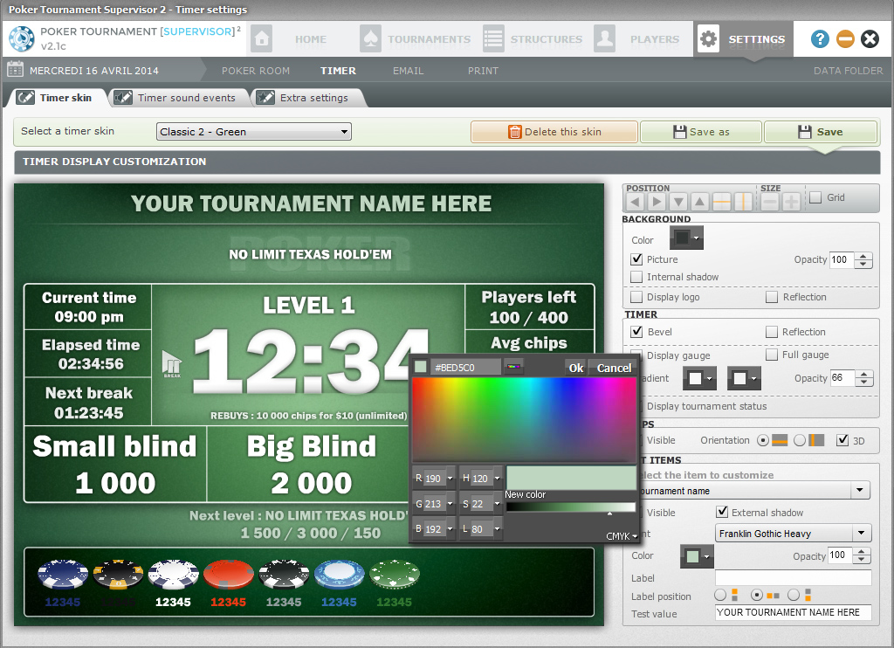Enable the Internal shadow checkbox
The width and height of the screenshot is (894, 648).
click(637, 277)
